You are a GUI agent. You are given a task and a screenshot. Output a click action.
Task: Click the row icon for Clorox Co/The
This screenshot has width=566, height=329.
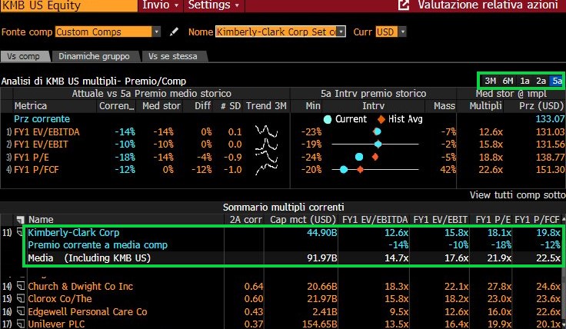pos(21,299)
